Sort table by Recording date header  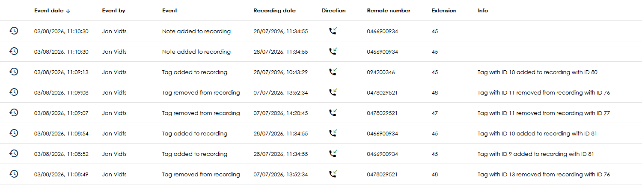click(x=274, y=11)
